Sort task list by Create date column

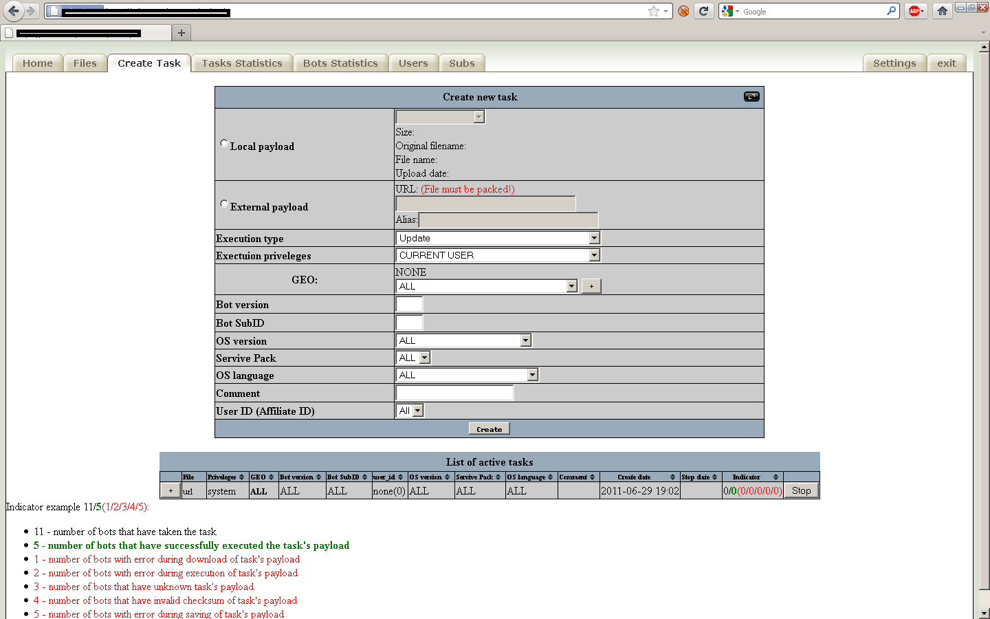click(672, 477)
